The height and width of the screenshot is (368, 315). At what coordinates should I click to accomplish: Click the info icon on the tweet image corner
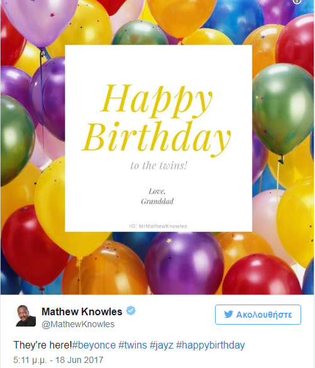click(x=297, y=1)
